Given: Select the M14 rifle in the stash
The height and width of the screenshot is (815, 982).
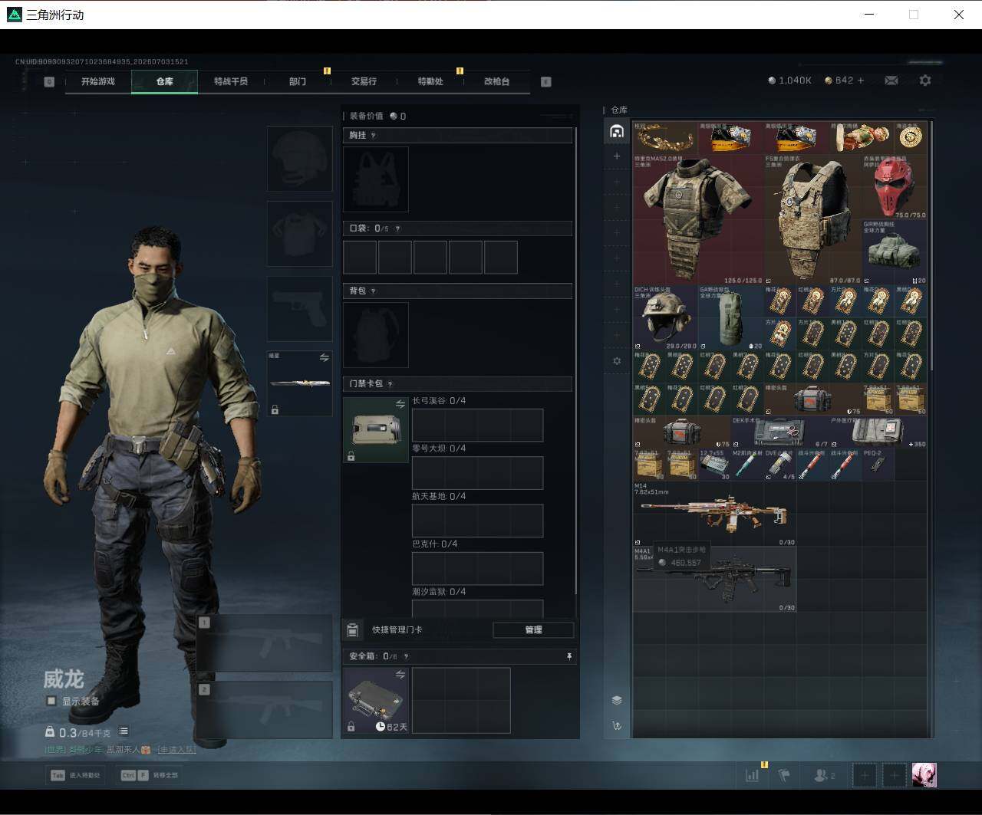Looking at the screenshot, I should coord(714,514).
